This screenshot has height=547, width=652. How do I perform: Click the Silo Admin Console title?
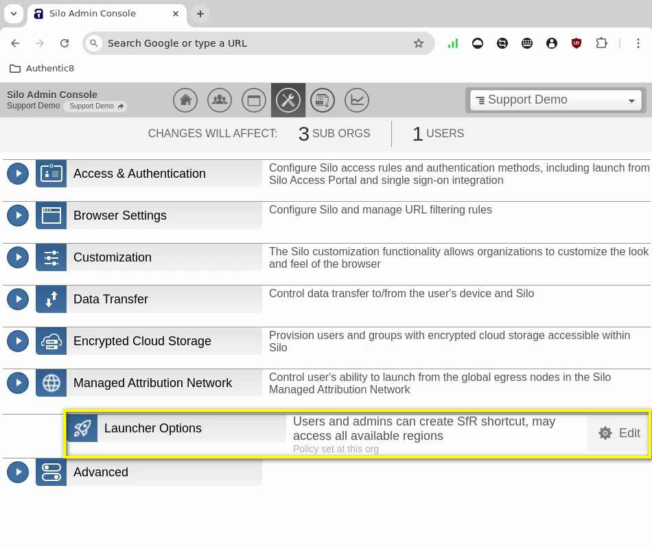pyautogui.click(x=52, y=95)
